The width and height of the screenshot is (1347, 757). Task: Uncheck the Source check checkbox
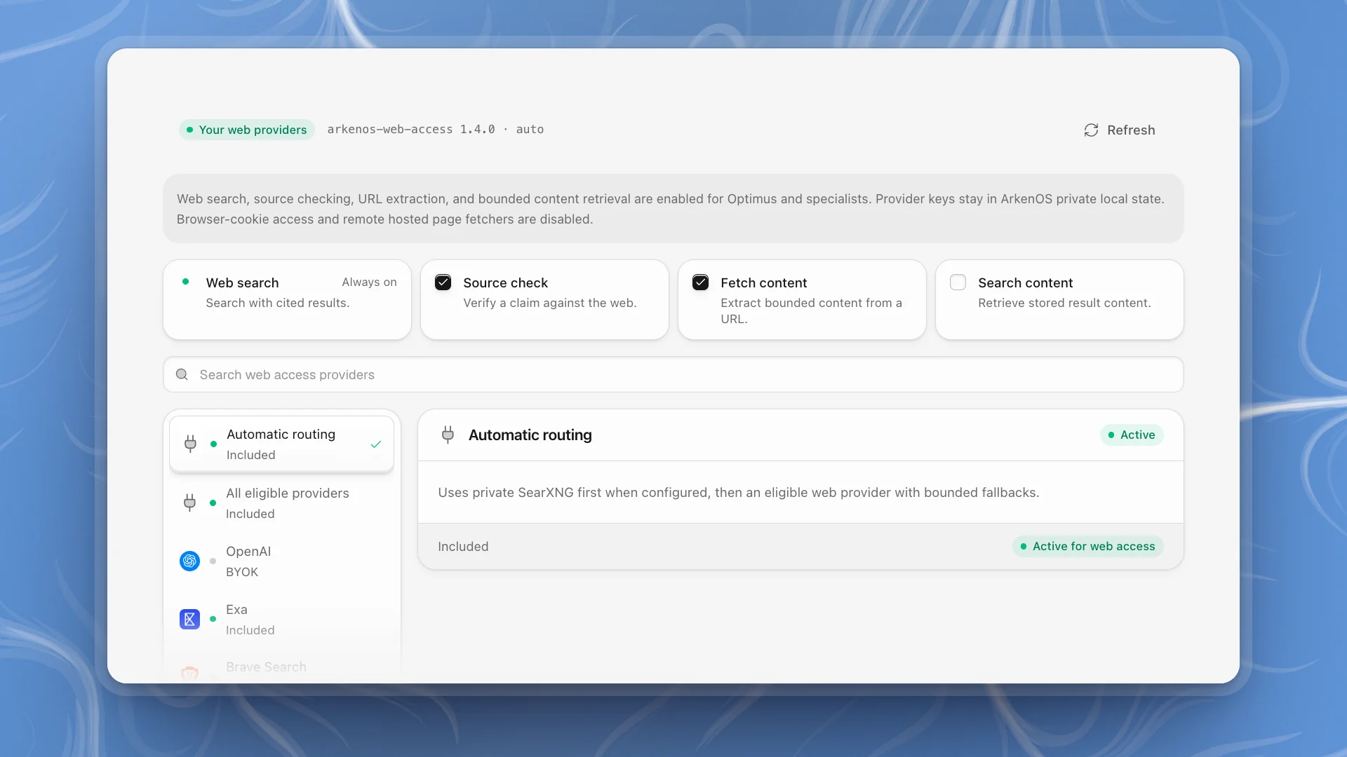pos(443,282)
